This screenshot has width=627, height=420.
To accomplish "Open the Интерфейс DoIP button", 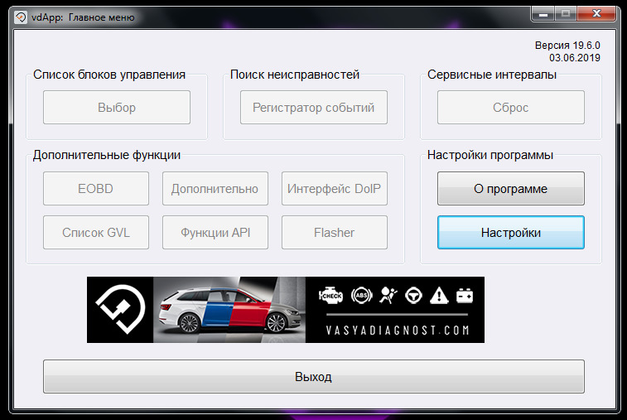I will pos(335,188).
